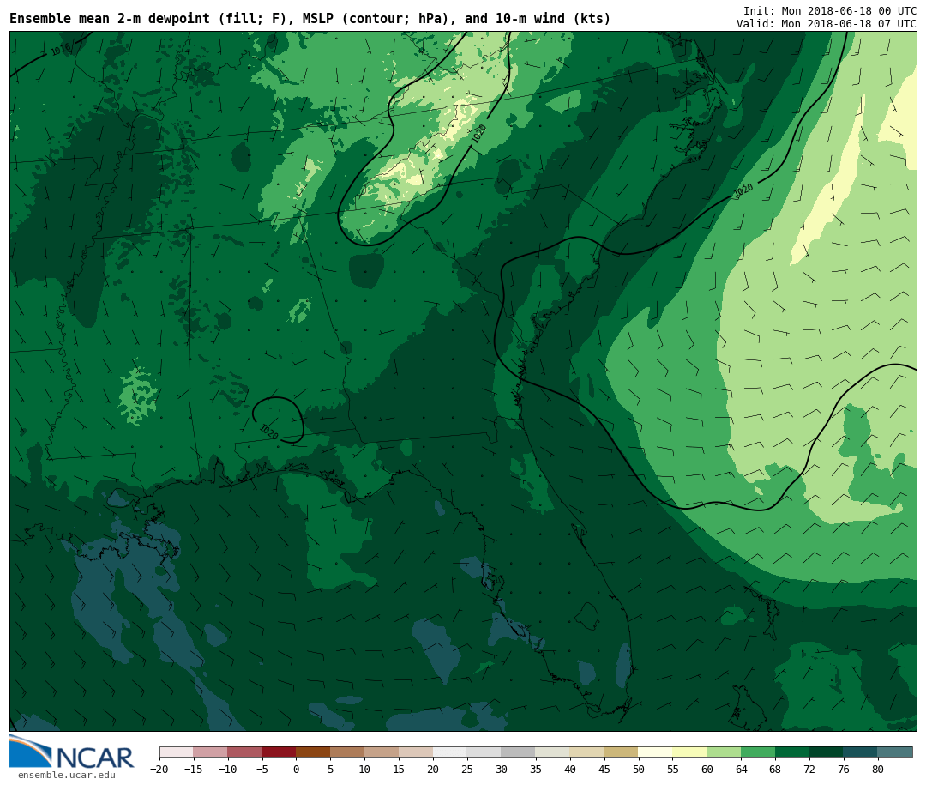Pick the light green swatch between 60 and 64
Viewport: 926px width, 785px height.
[x=724, y=752]
